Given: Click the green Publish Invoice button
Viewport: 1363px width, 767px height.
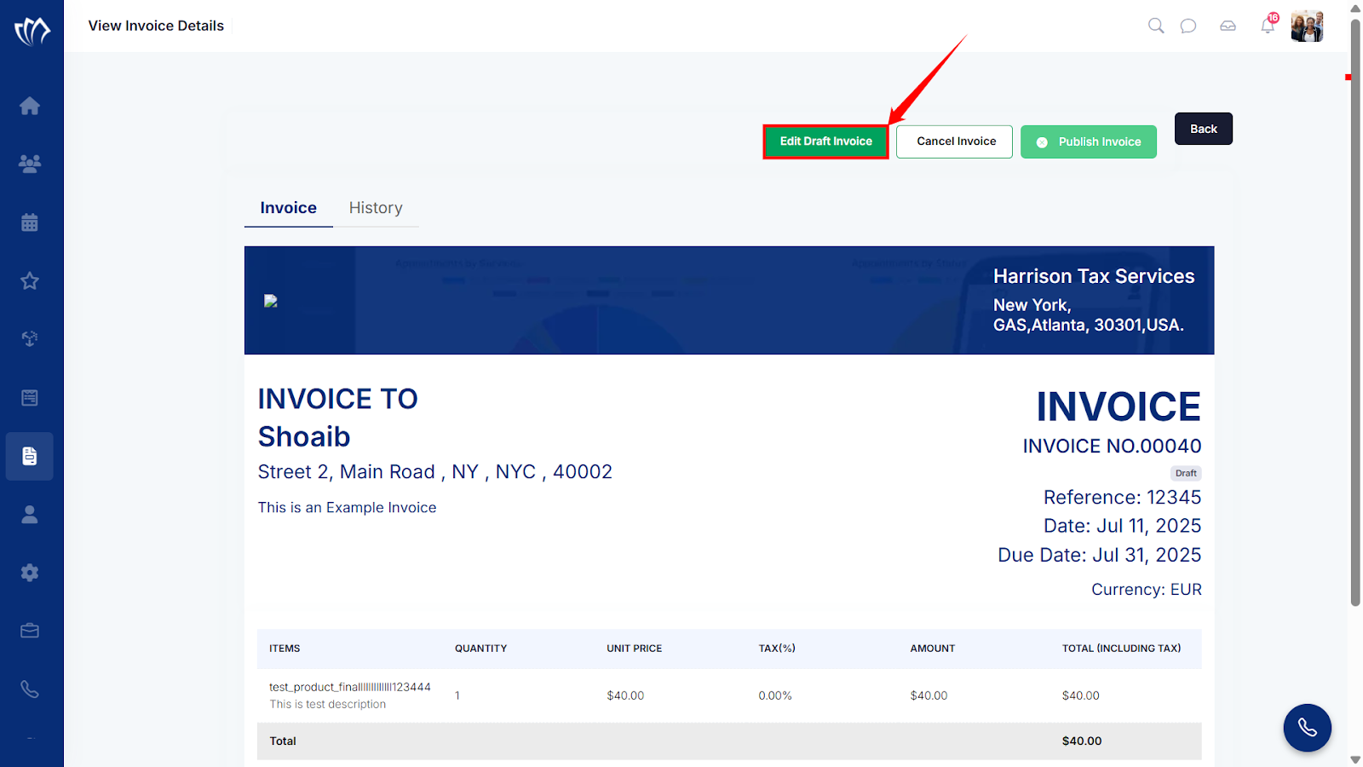Looking at the screenshot, I should pyautogui.click(x=1089, y=141).
